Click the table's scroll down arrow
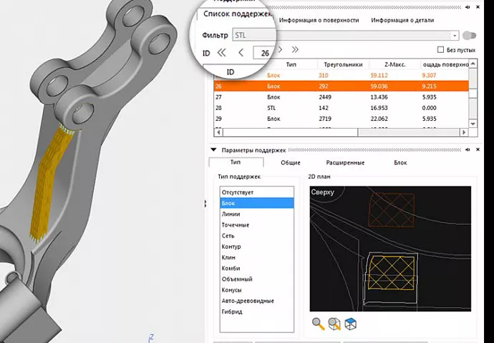Screen dimensions: 494x343 (473, 124)
